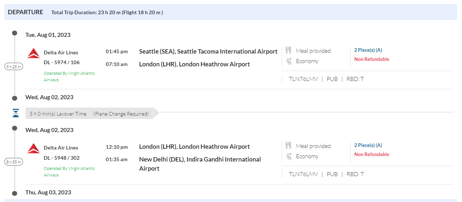The width and height of the screenshot is (462, 202).
Task: Click the Delta logo on London–Delhi flight
Action: click(34, 148)
